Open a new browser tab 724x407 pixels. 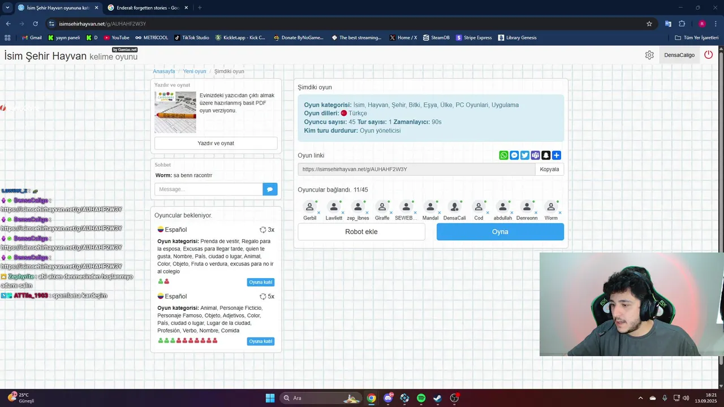coord(200,7)
